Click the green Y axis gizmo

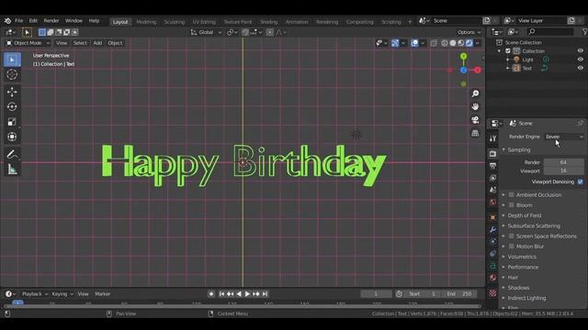click(x=463, y=56)
